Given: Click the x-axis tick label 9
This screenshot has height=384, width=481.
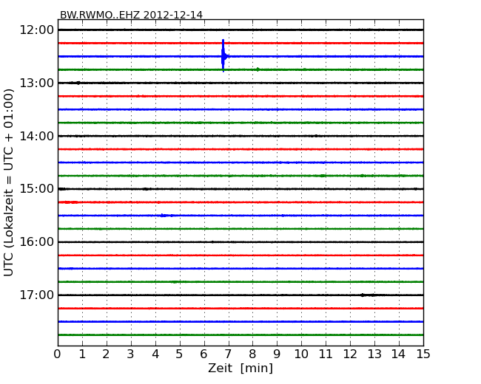Looking at the screenshot, I should 277,354.
